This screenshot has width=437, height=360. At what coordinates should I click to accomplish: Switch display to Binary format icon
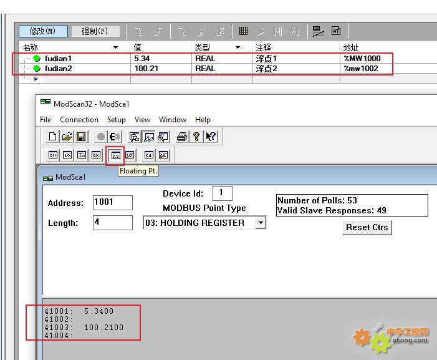pos(53,155)
